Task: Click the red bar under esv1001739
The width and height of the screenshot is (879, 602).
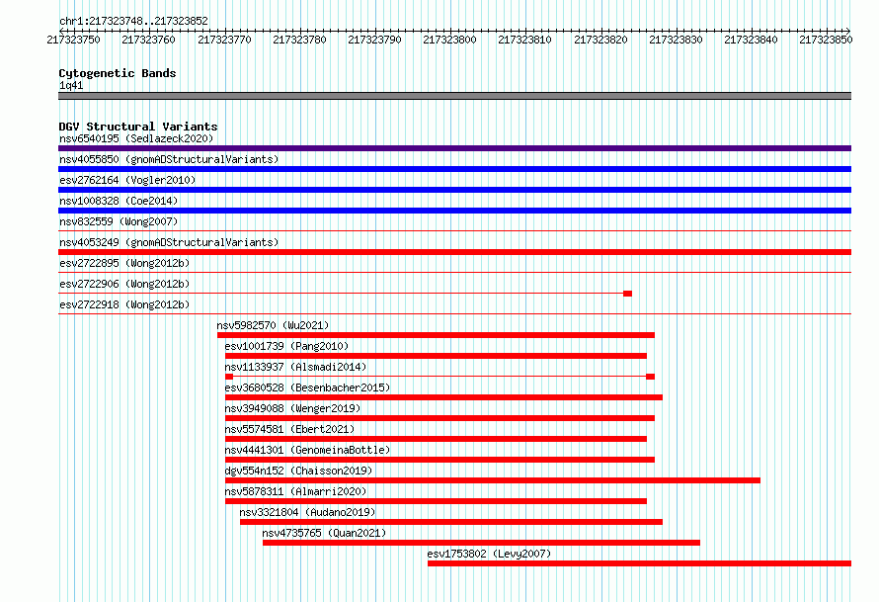Action: [x=437, y=356]
